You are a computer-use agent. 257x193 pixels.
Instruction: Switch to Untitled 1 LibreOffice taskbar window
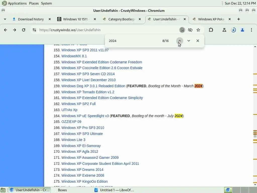click(x=114, y=190)
